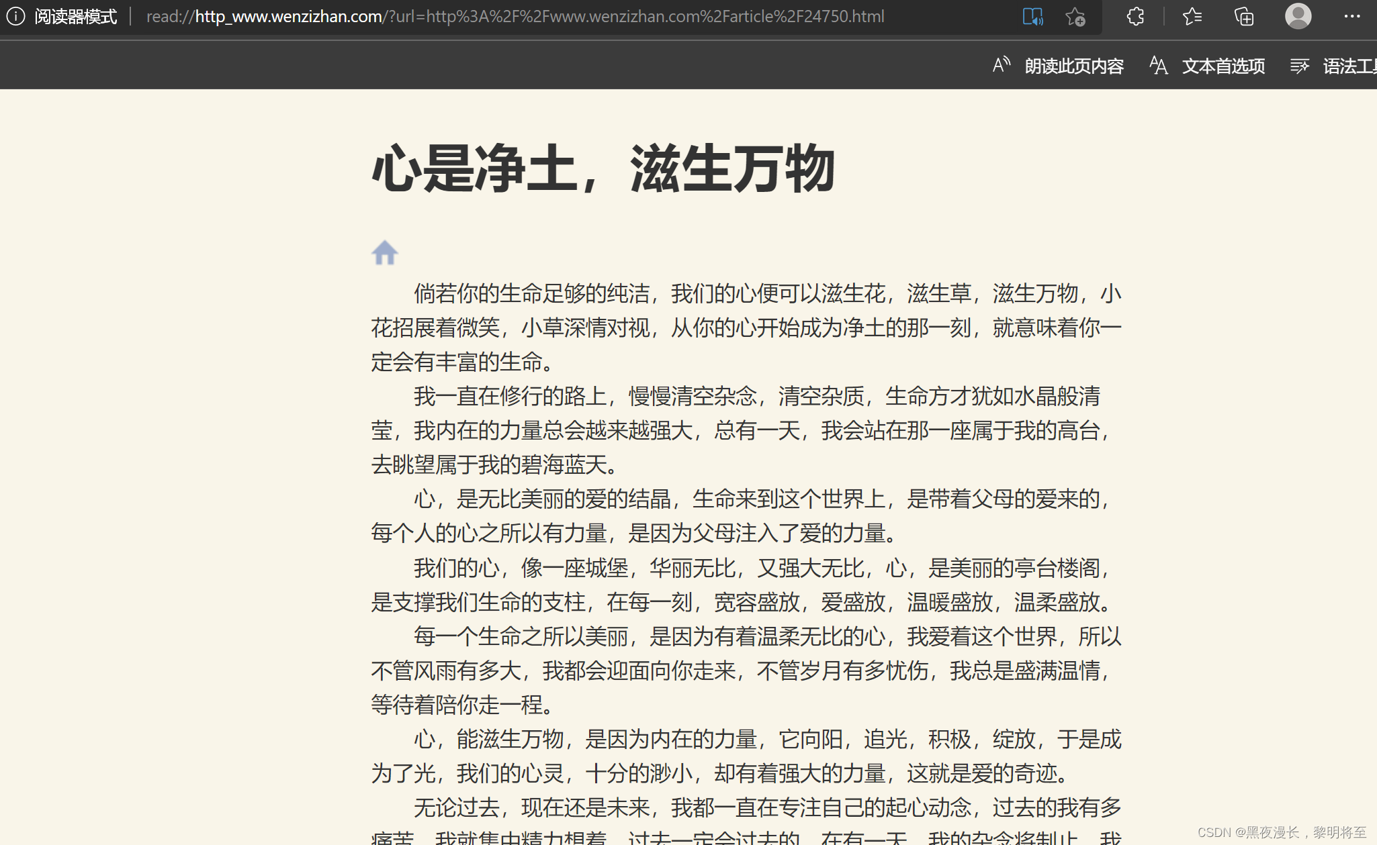The width and height of the screenshot is (1377, 845).
Task: Click the CSDN watermark text at bottom
Action: pos(1282,832)
